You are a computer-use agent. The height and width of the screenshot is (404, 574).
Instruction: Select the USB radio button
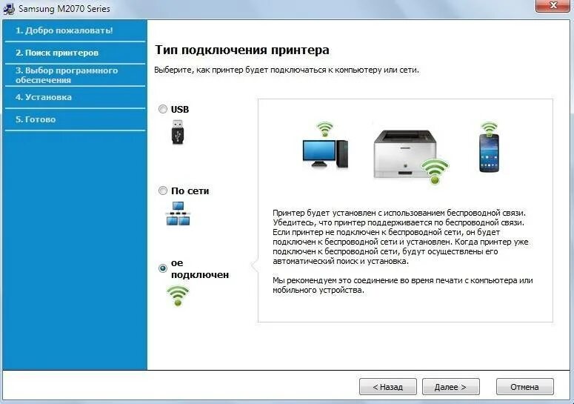pos(162,109)
